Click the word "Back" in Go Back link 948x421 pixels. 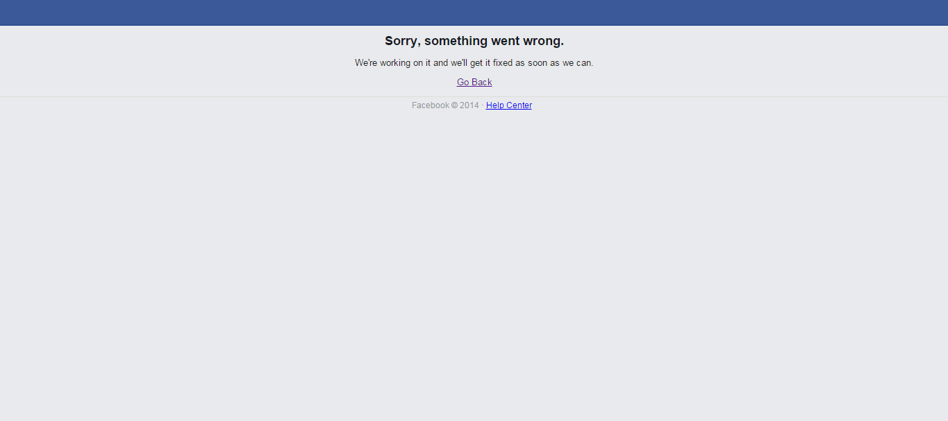point(482,82)
